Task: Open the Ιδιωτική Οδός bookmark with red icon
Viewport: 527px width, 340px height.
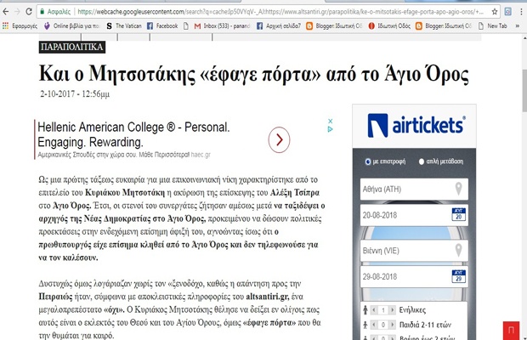Action: 389,25
